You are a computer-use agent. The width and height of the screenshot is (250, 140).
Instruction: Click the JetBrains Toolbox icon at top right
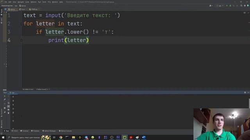[248, 6]
